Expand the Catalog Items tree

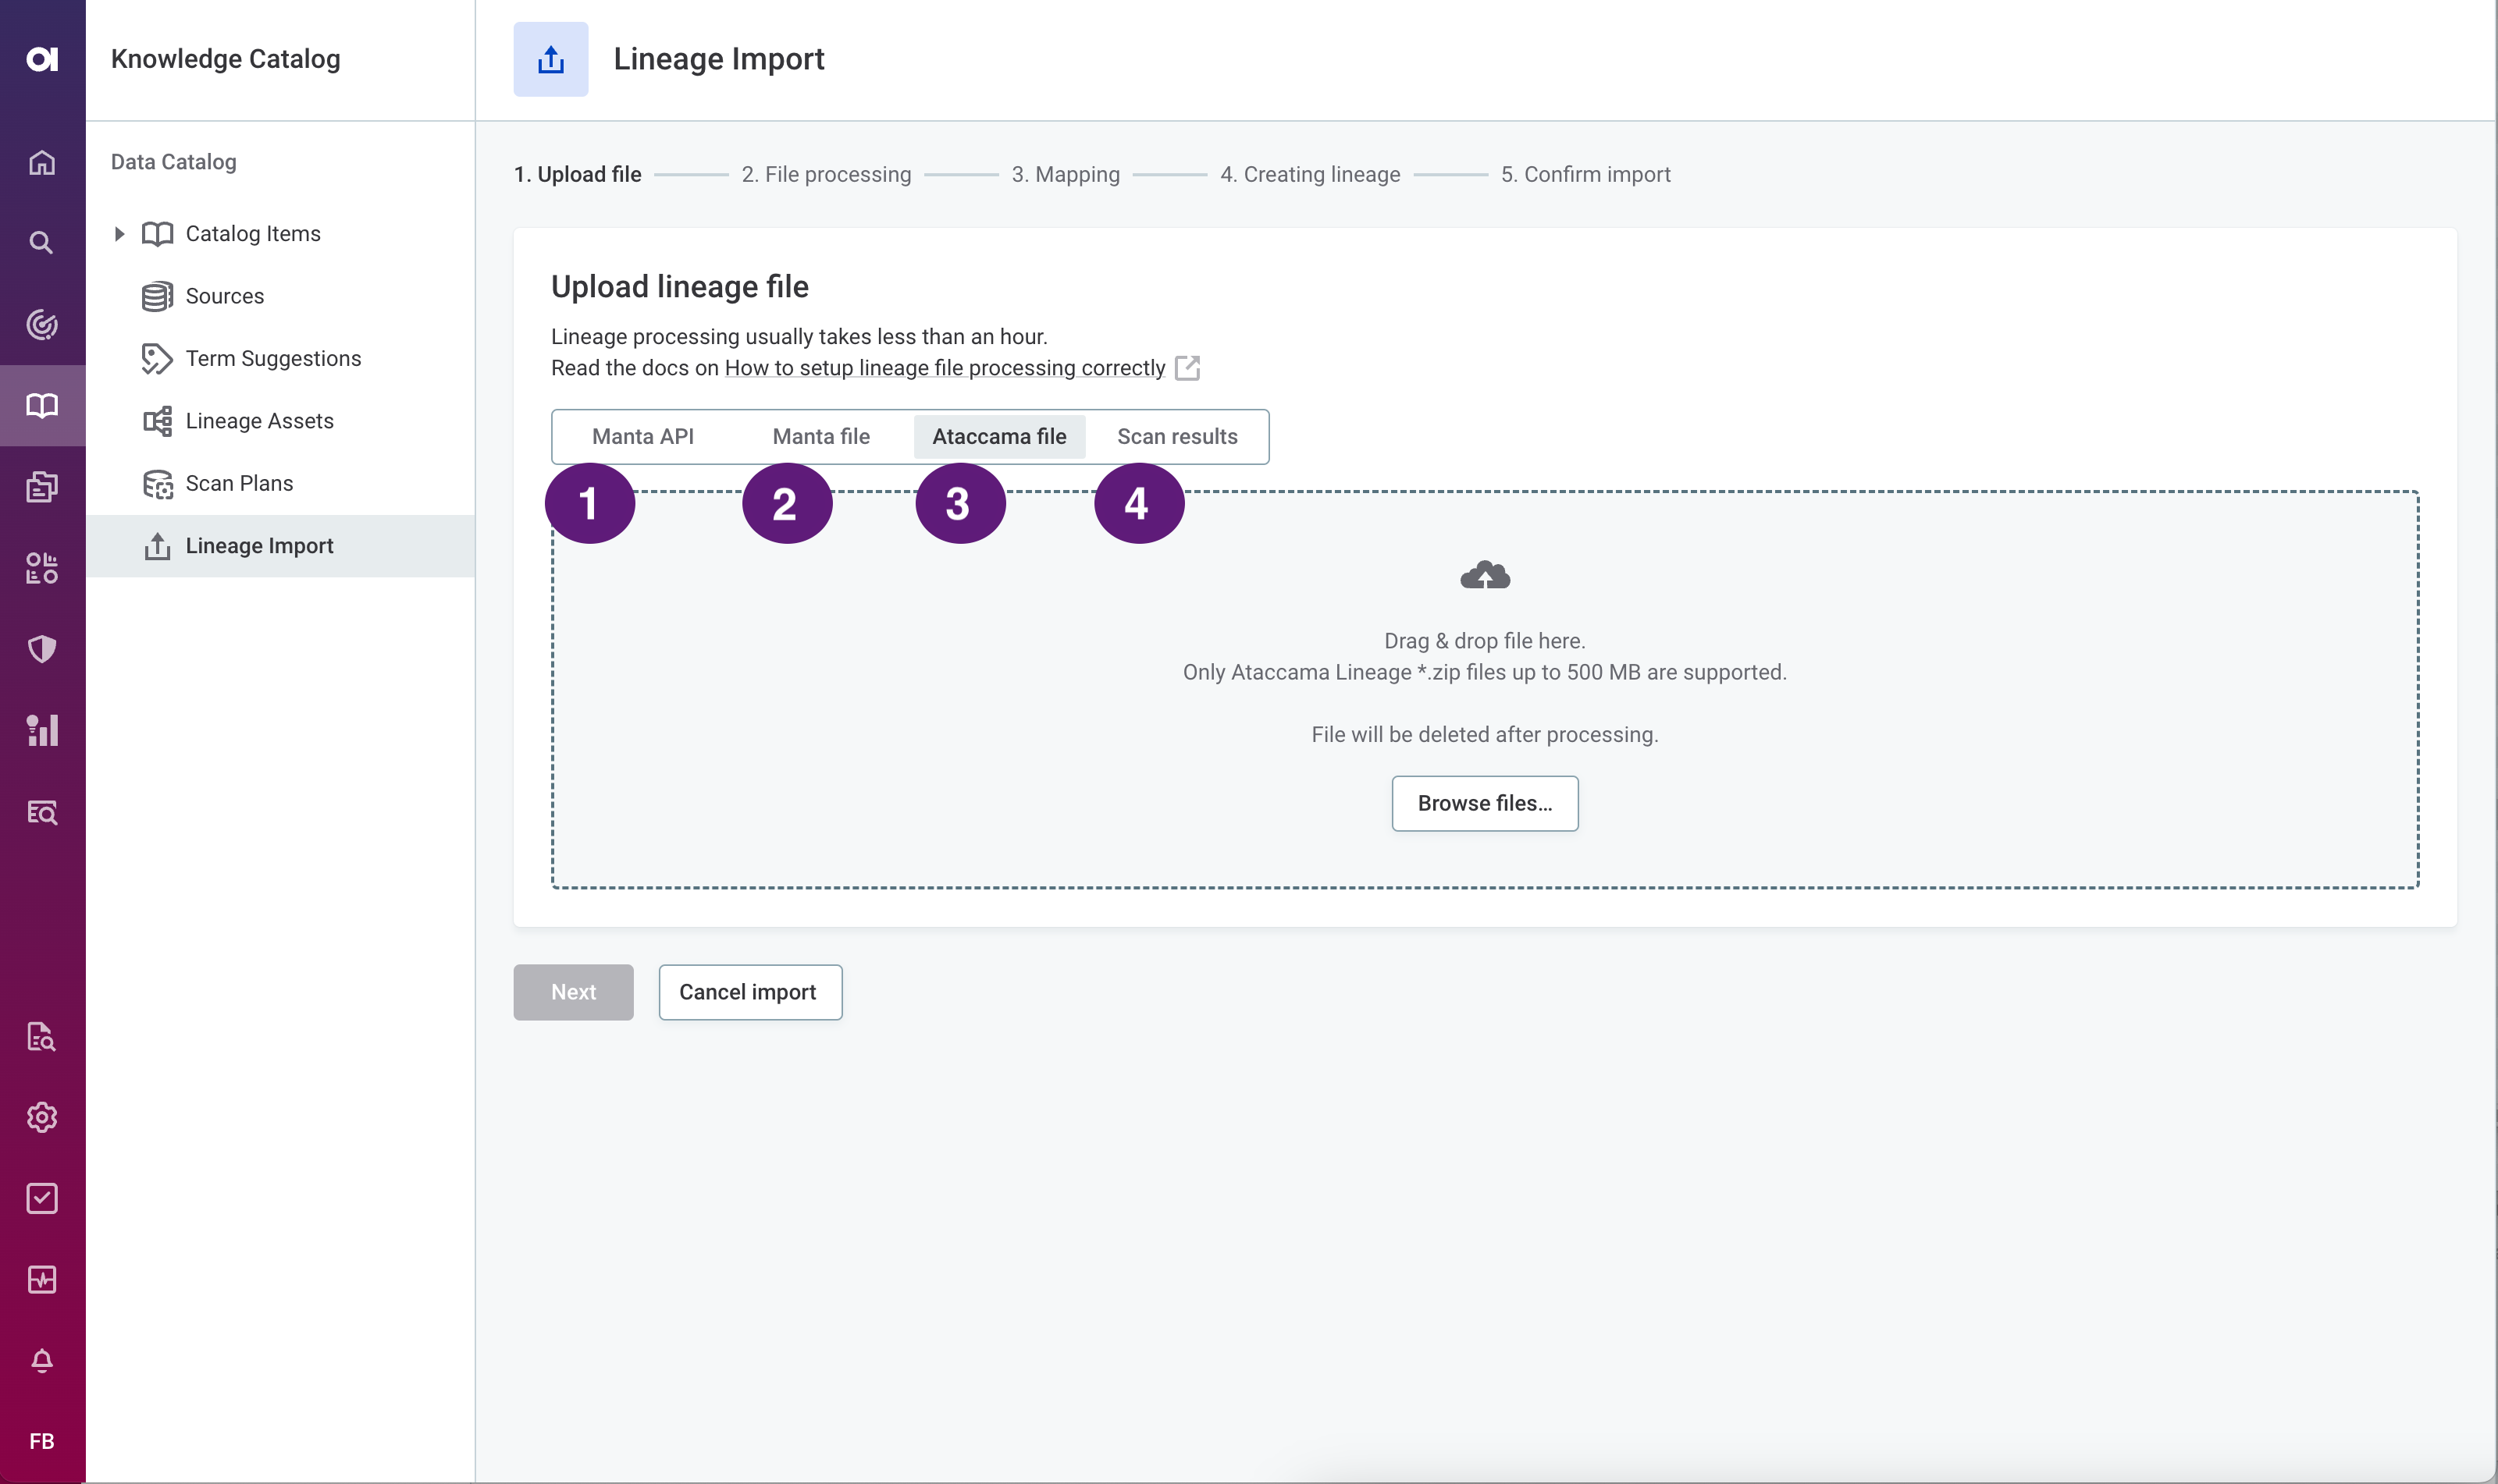[120, 233]
